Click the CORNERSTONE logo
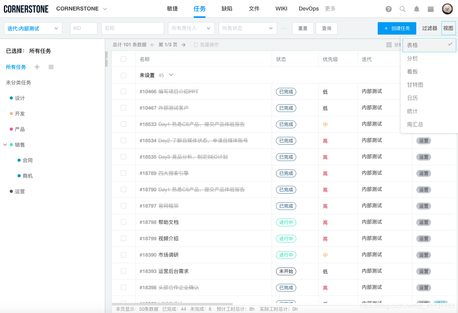Screen dimensions: 458x313 coord(26,8)
